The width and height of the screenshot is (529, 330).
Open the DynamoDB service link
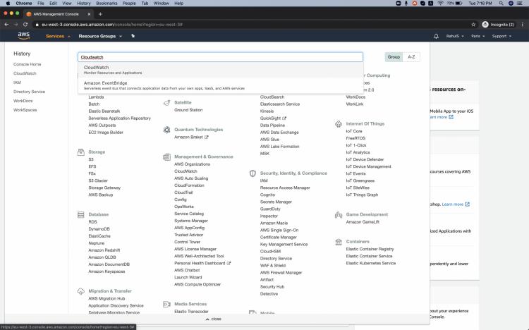99,228
